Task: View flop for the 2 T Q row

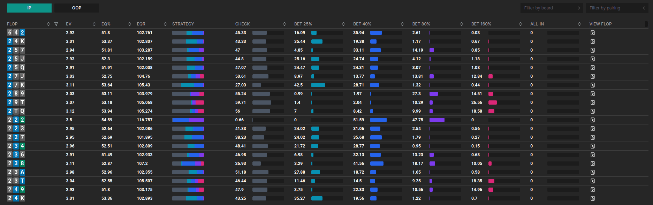Action: (x=593, y=111)
